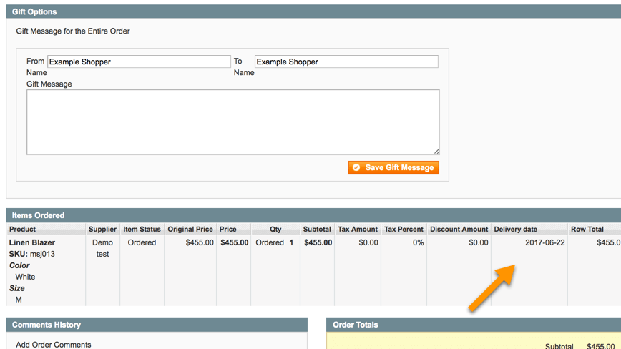The width and height of the screenshot is (621, 349).
Task: Click the Tax Percent column header
Action: [x=404, y=230]
